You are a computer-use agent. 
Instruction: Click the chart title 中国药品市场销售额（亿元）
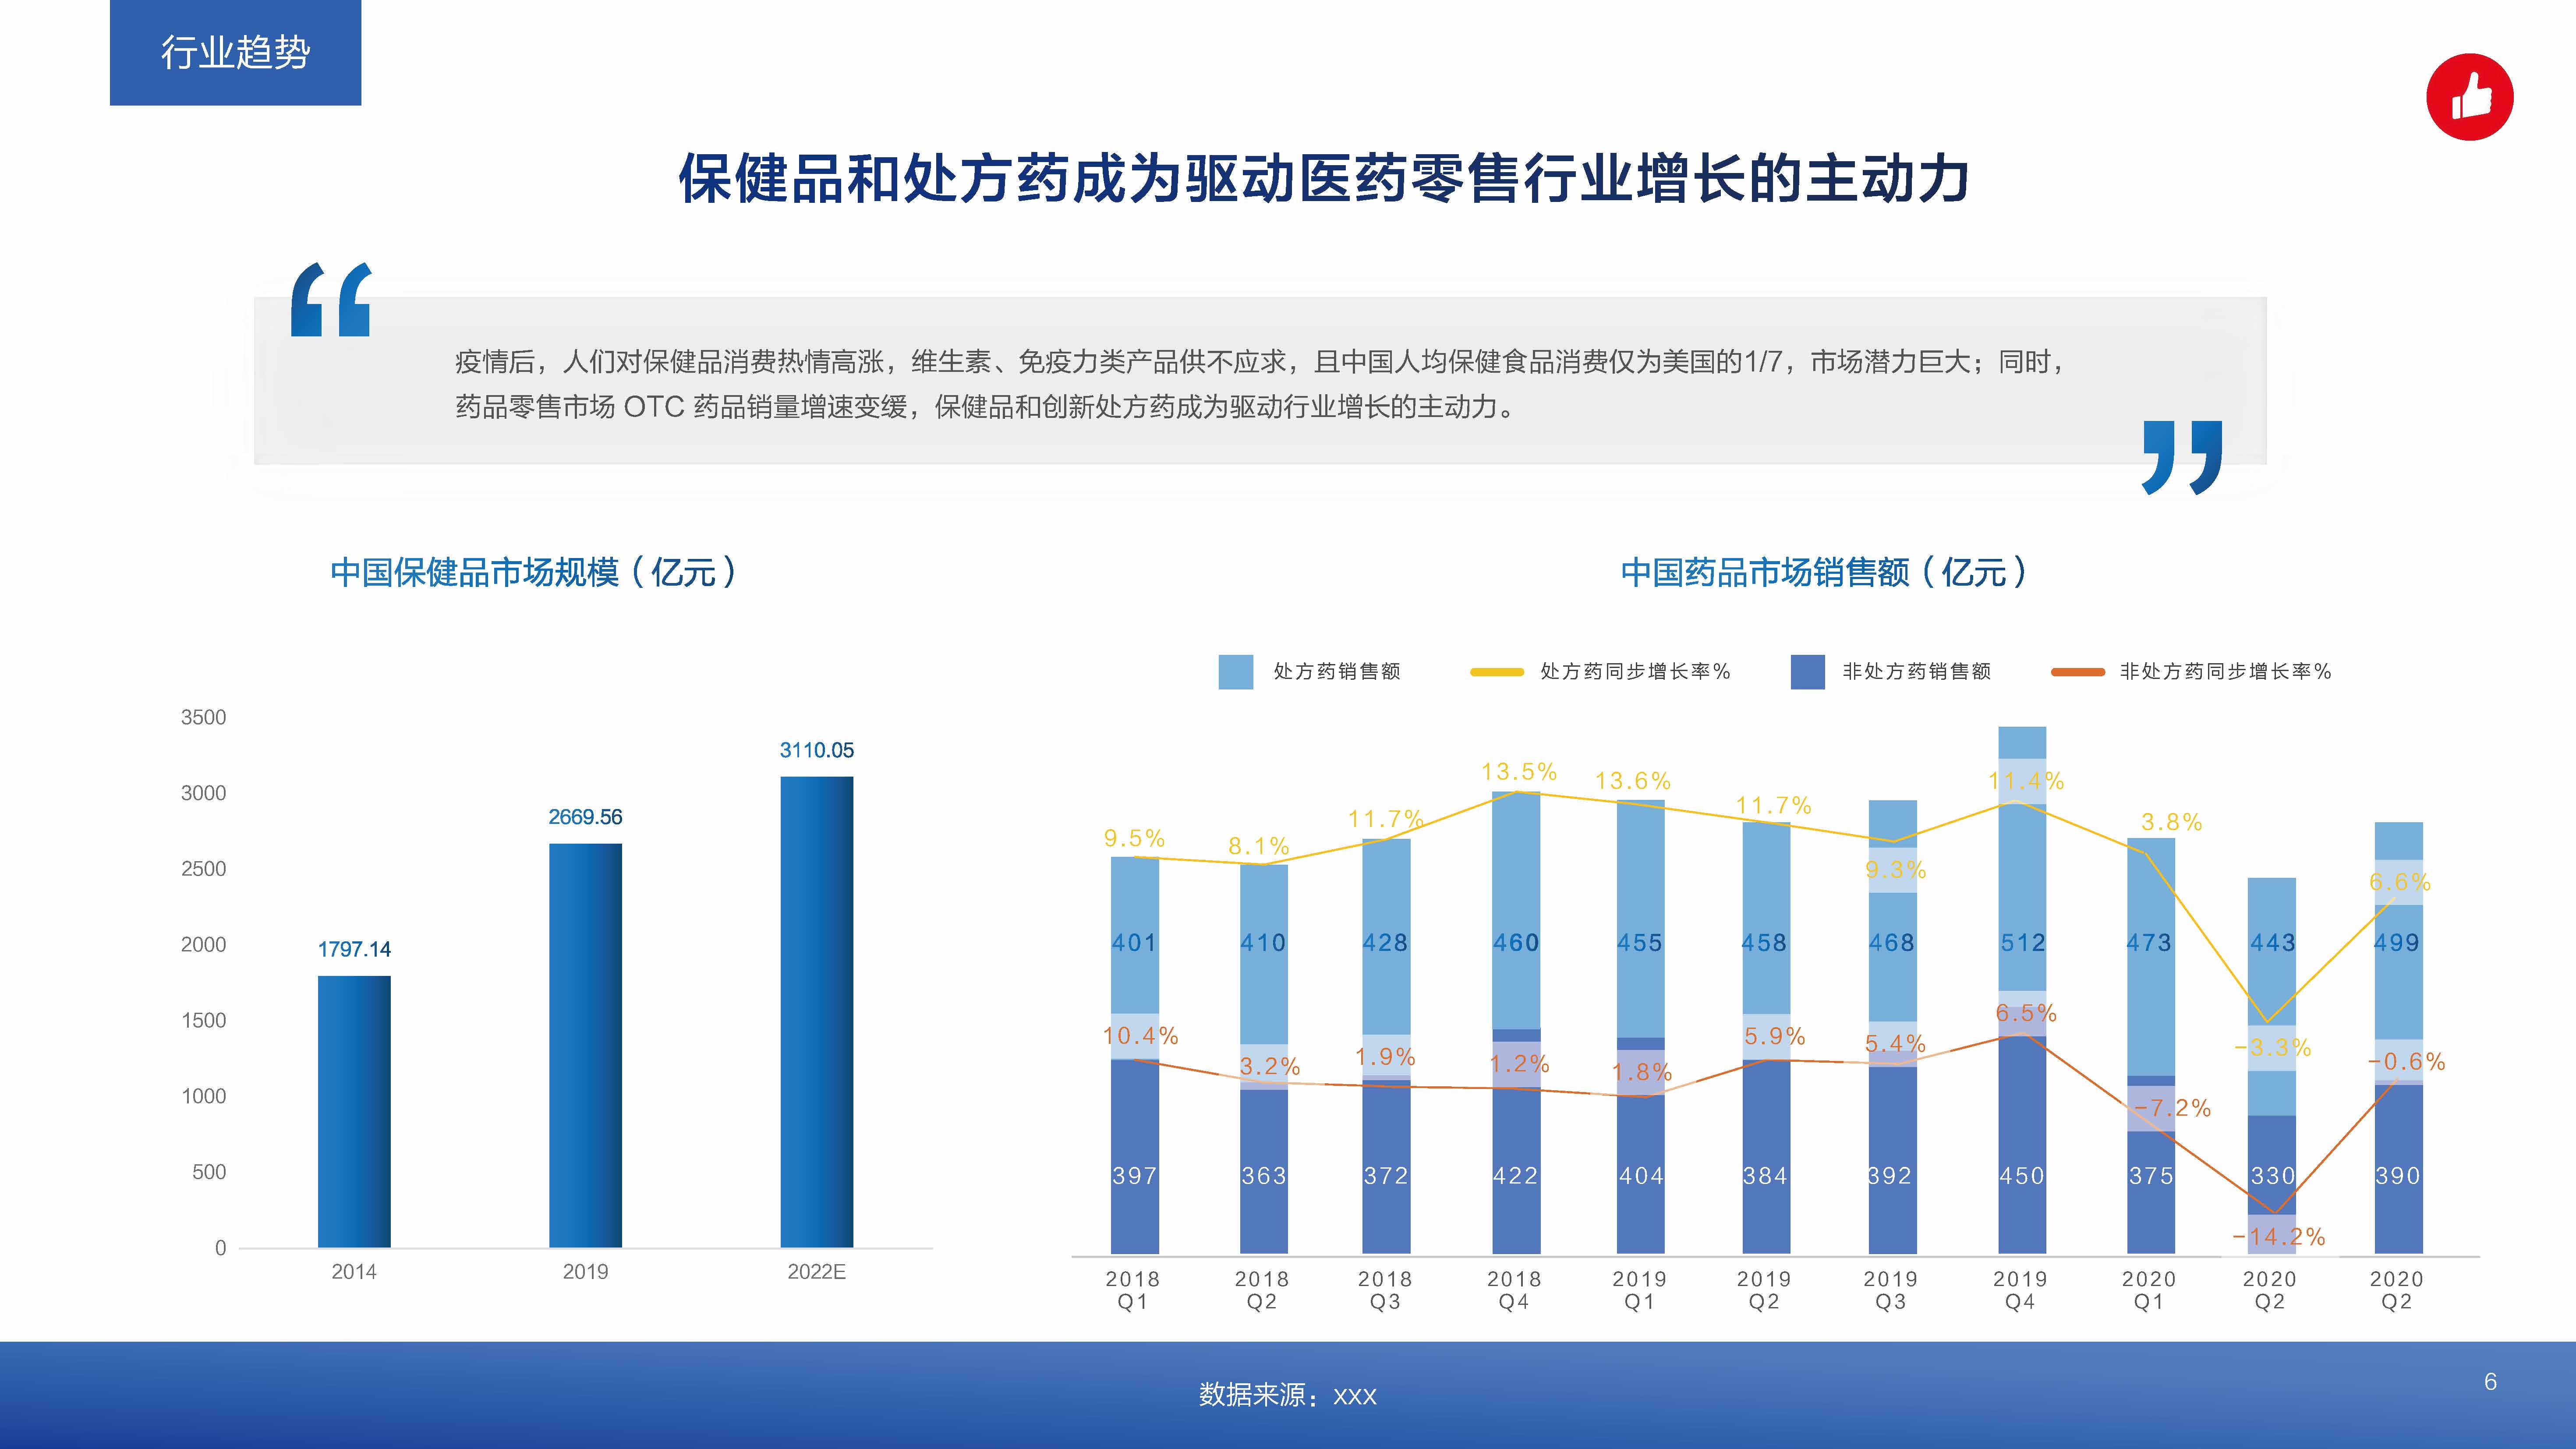[1825, 572]
